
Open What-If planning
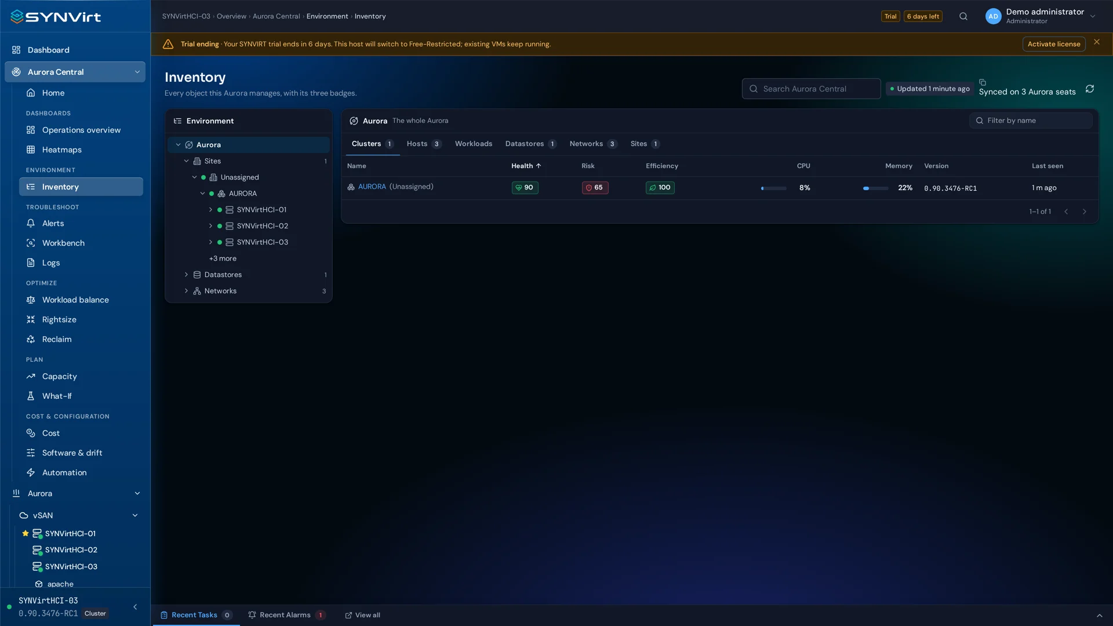tap(81, 396)
